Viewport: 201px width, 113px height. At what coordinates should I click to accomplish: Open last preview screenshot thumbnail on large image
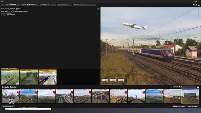(121, 81)
